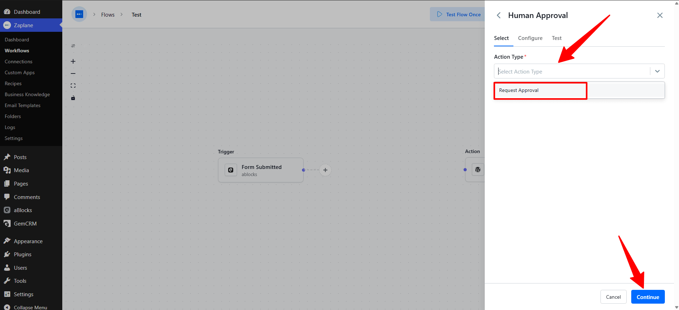679x310 pixels.
Task: Open Email Templates submenu item
Action: click(x=23, y=105)
